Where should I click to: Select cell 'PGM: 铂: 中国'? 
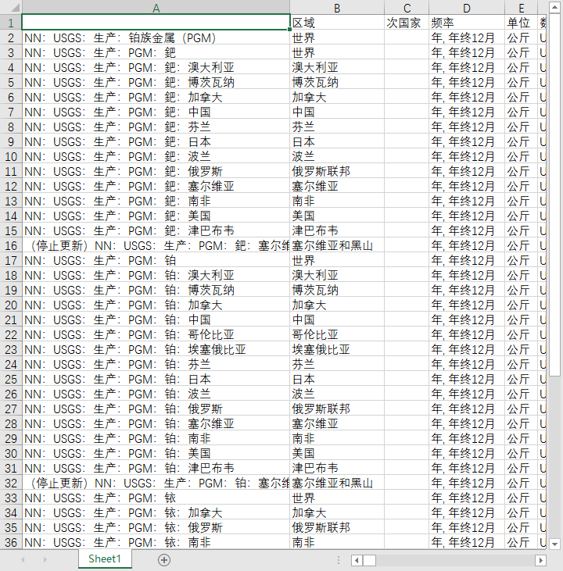[156, 320]
